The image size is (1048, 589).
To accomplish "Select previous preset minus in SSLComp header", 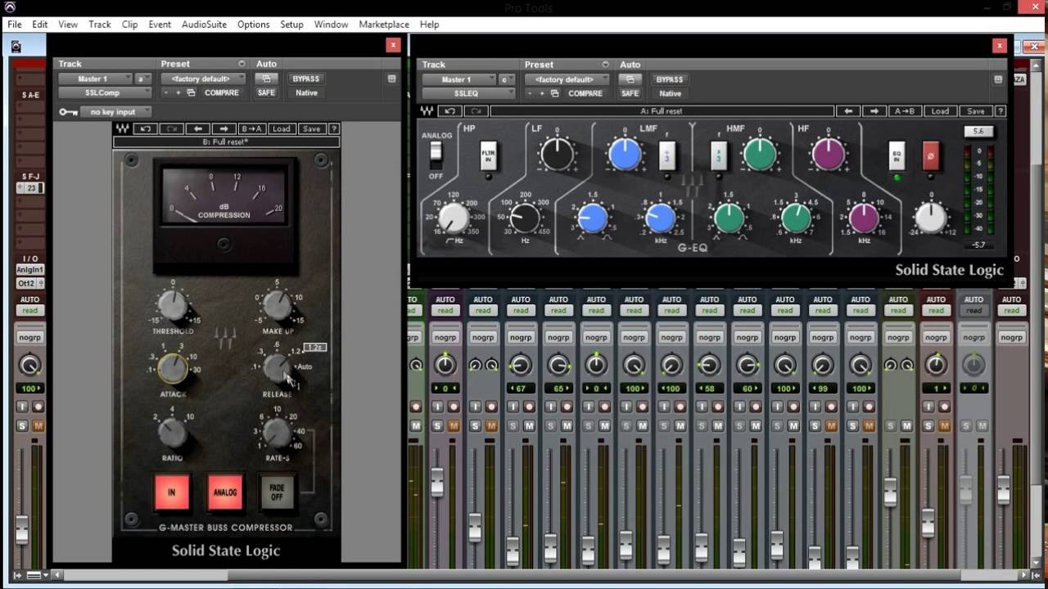I will [x=166, y=93].
